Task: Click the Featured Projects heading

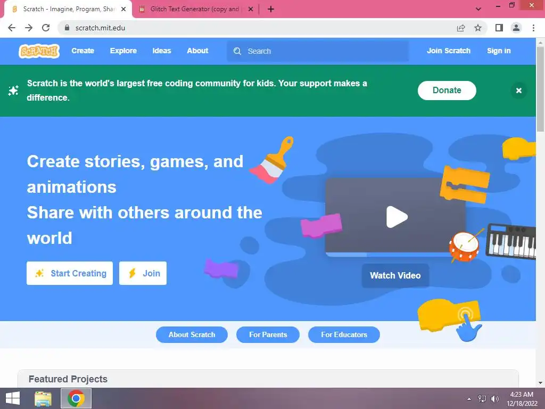Action: click(68, 379)
